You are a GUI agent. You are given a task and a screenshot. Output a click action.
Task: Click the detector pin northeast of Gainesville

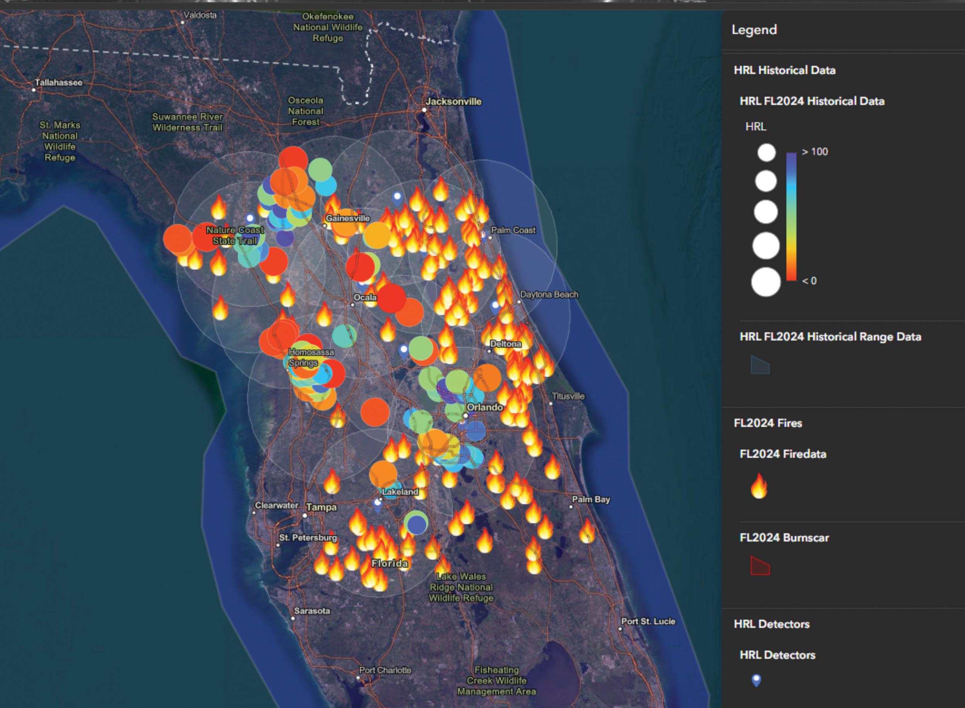click(397, 198)
